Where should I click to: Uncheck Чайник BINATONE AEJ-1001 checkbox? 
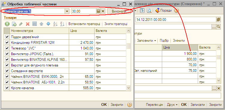[x=7, y=82]
